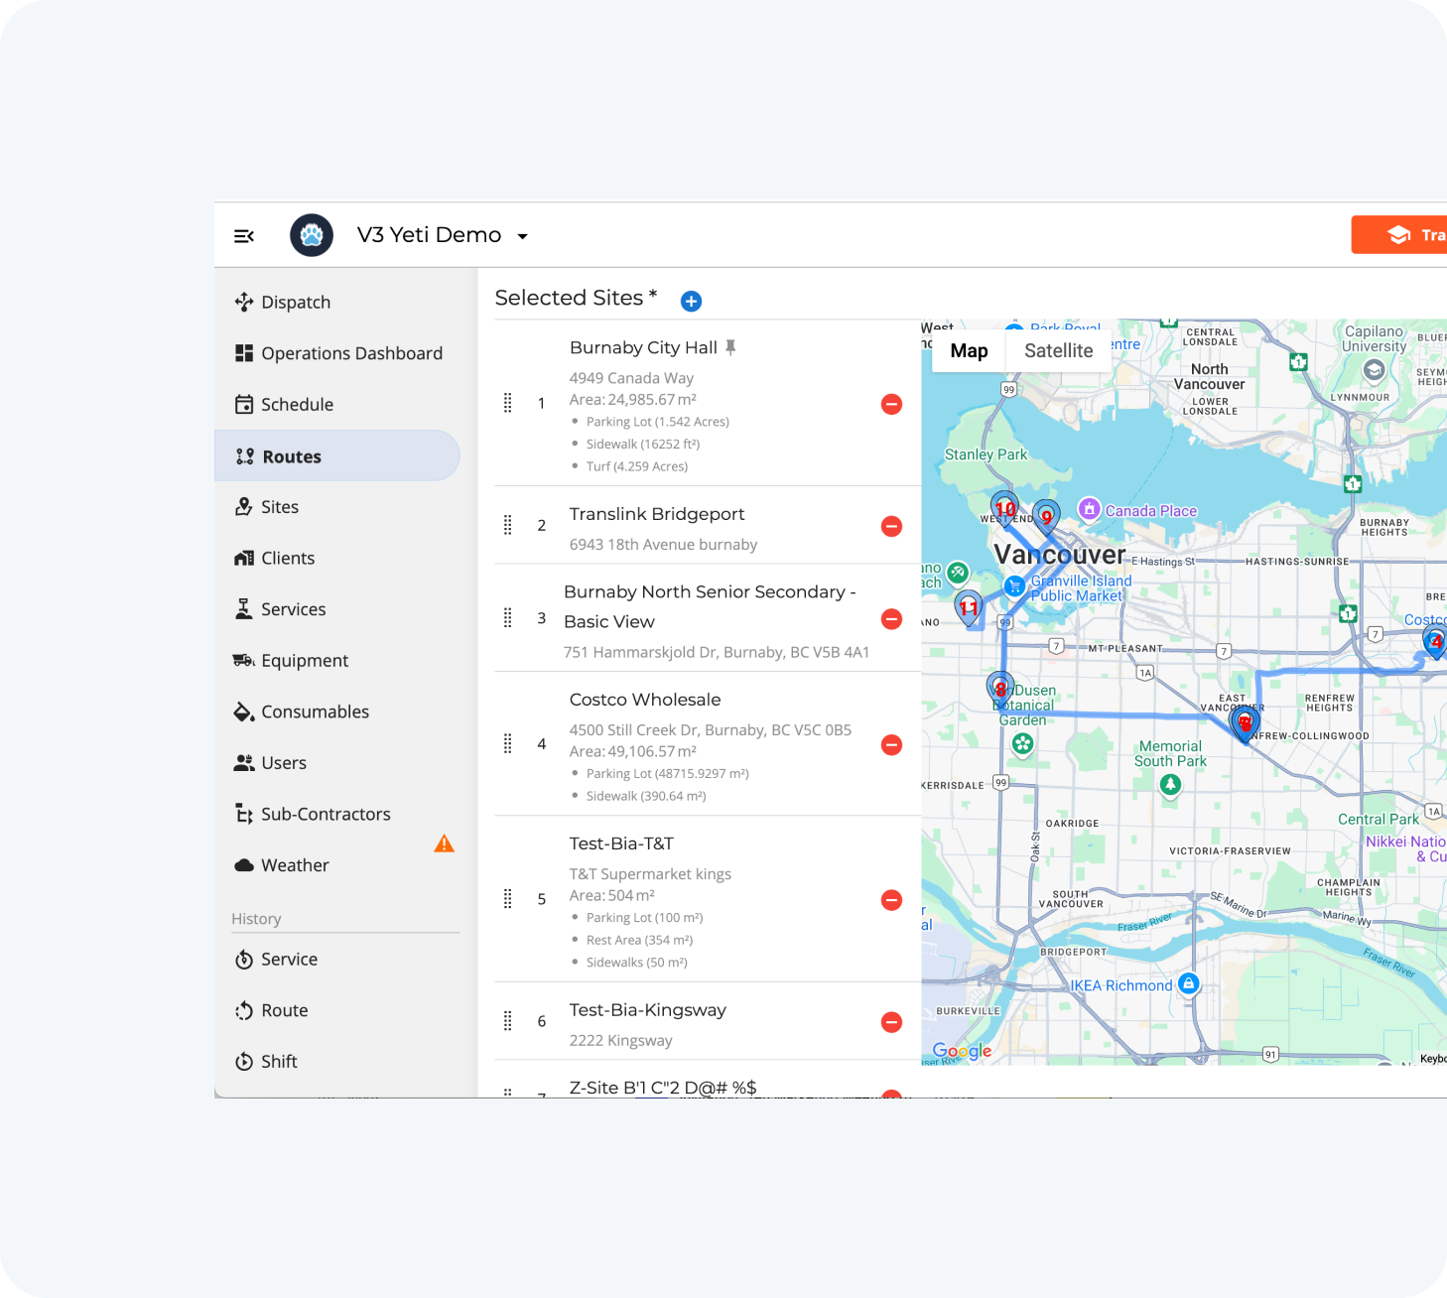Click the orange Training button
This screenshot has height=1298, width=1447.
1399,235
